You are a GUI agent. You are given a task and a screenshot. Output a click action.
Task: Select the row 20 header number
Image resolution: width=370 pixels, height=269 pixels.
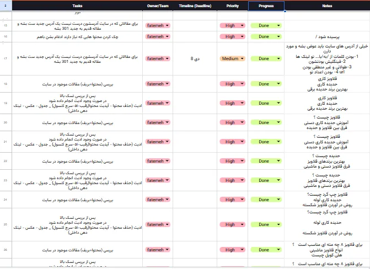[6, 122]
